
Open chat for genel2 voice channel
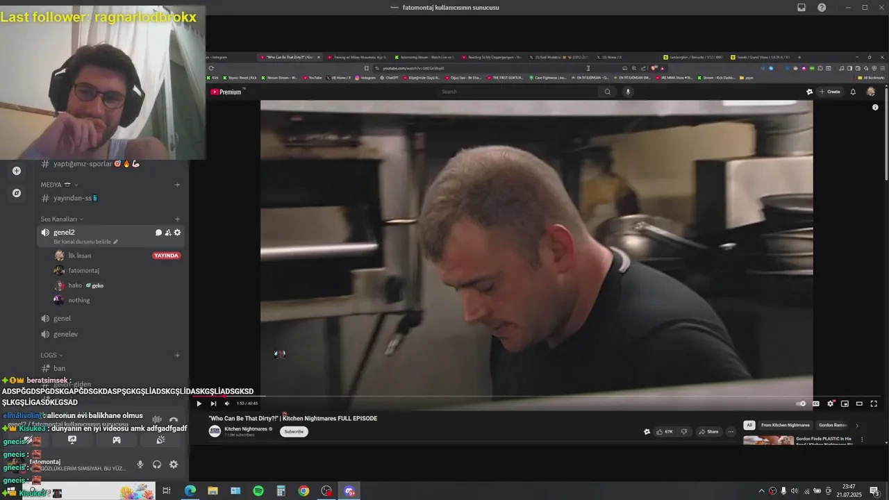coord(158,233)
